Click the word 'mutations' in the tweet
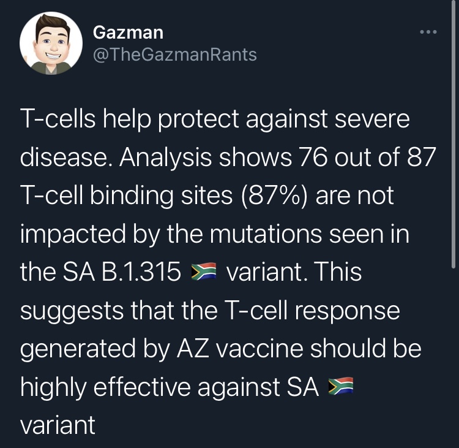The height and width of the screenshot is (448, 459). pos(266,234)
